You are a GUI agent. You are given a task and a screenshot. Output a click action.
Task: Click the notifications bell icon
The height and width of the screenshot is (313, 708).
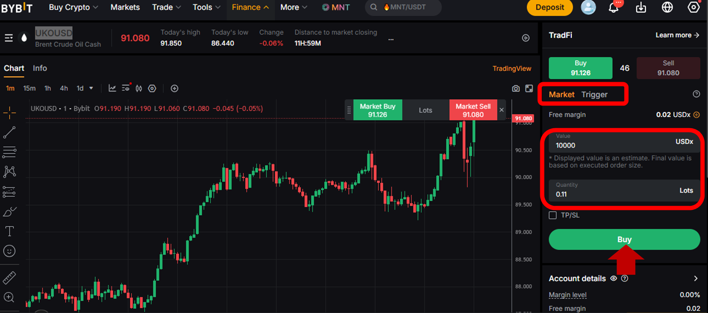(x=613, y=7)
